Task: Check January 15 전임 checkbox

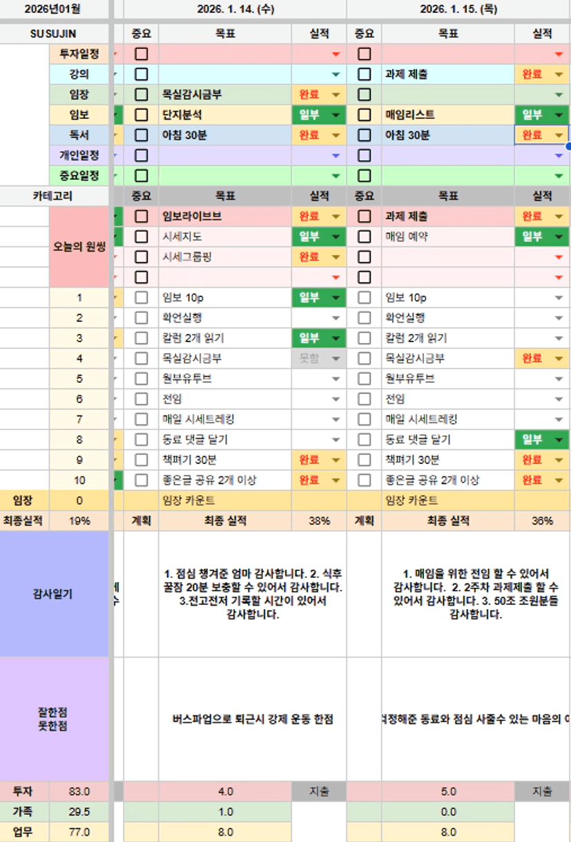Action: click(x=365, y=399)
